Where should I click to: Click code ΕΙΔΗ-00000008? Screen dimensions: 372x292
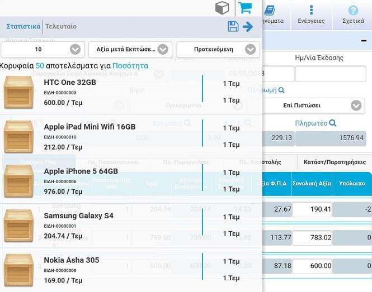tap(60, 270)
